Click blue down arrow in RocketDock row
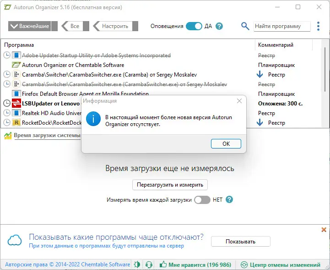Image resolution: width=330 pixels, height=270 pixels. coord(260,122)
